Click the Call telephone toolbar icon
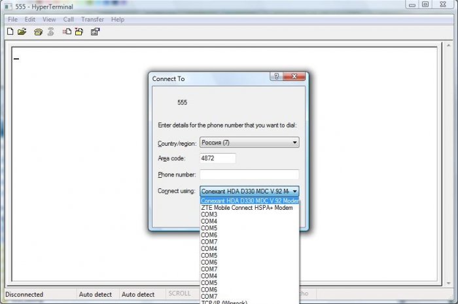The width and height of the screenshot is (458, 304). 39,31
